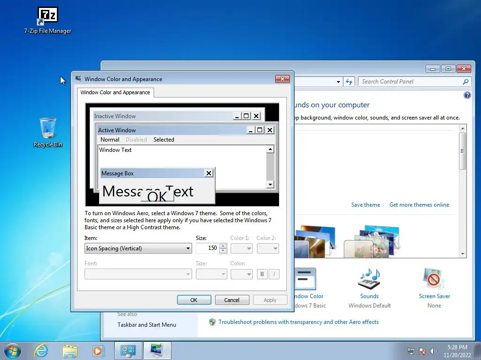Screen dimensions: 481x360
Task: Click the Inactive Window minimize box in preview
Action: (x=237, y=116)
